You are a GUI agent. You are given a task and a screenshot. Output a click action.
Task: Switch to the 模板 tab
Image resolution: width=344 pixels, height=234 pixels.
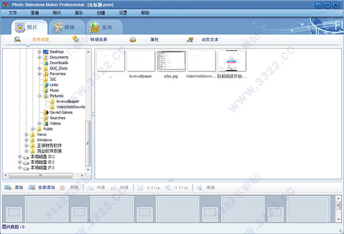67,27
